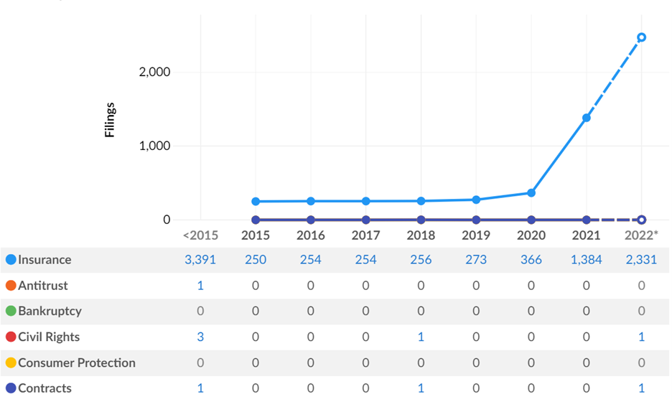The width and height of the screenshot is (672, 402).
Task: Click the red Civil Rights legend dot
Action: (x=11, y=337)
